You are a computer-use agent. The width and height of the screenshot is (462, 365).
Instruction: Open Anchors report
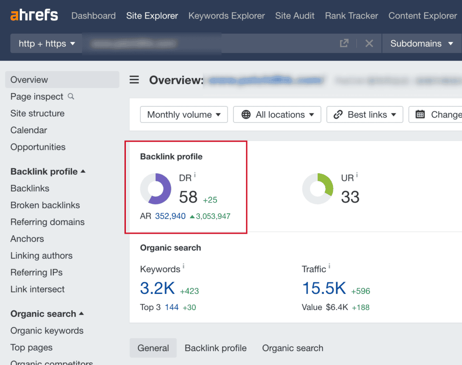tap(27, 239)
